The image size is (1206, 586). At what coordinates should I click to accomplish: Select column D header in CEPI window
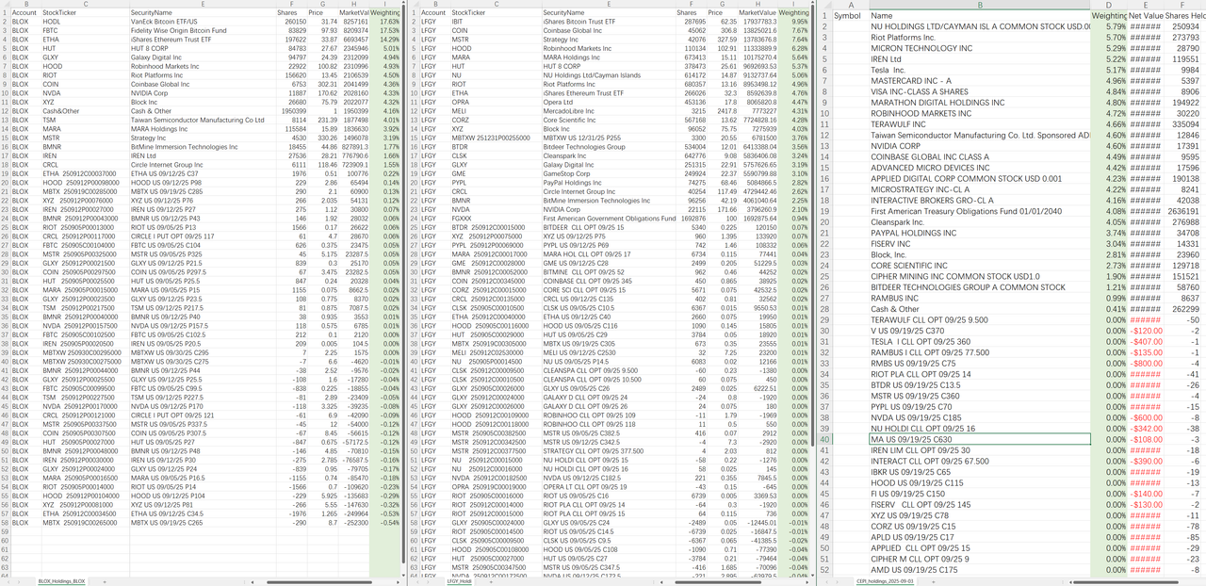pos(1109,5)
